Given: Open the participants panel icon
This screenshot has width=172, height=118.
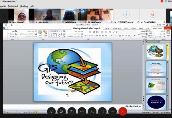Looking at the screenshot, I should point(92,111).
